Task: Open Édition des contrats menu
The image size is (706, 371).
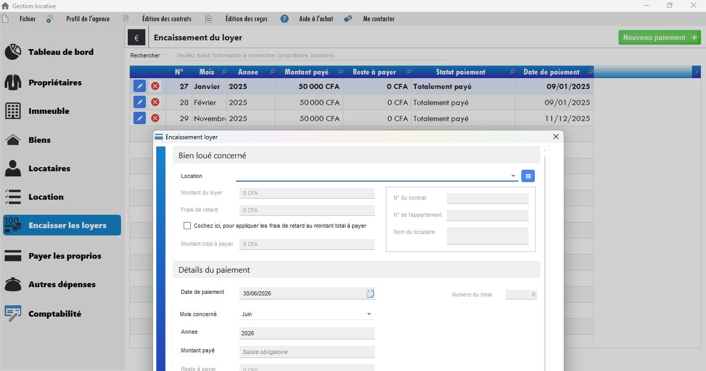Action: (167, 19)
